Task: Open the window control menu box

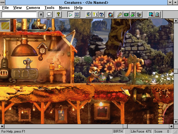Action: [3, 3]
